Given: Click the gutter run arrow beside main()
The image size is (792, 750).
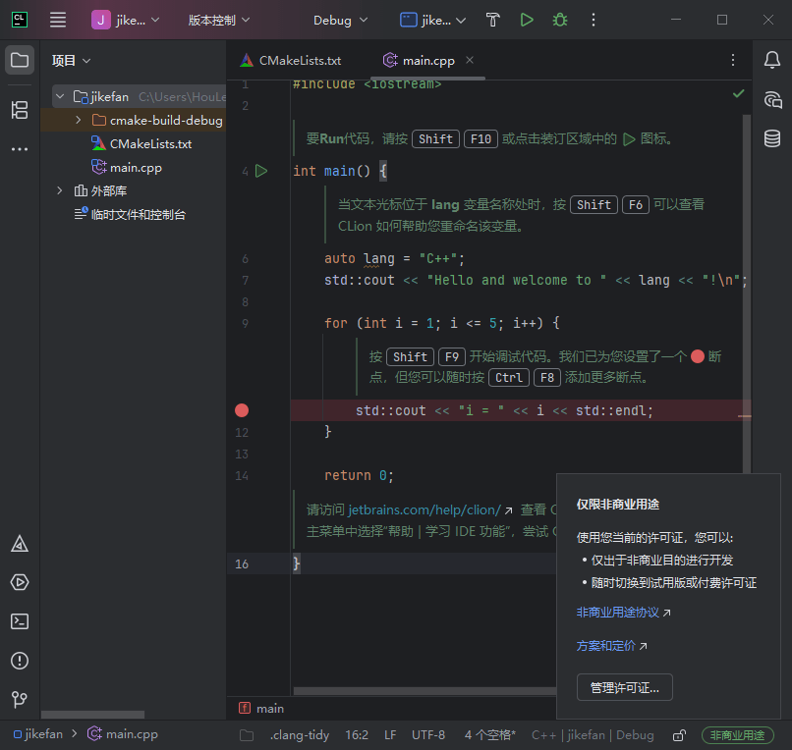Looking at the screenshot, I should point(261,171).
